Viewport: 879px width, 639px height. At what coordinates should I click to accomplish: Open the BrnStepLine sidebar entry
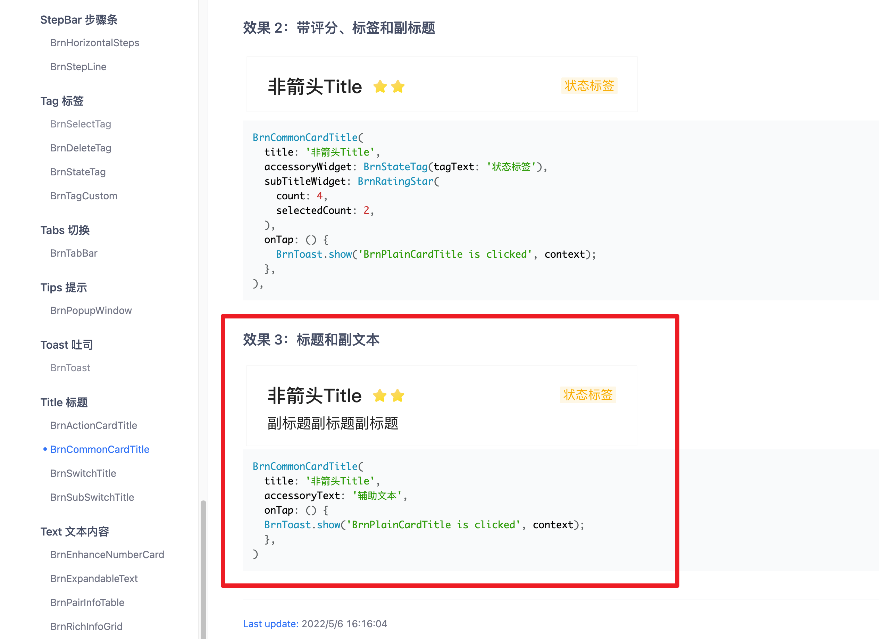coord(78,67)
